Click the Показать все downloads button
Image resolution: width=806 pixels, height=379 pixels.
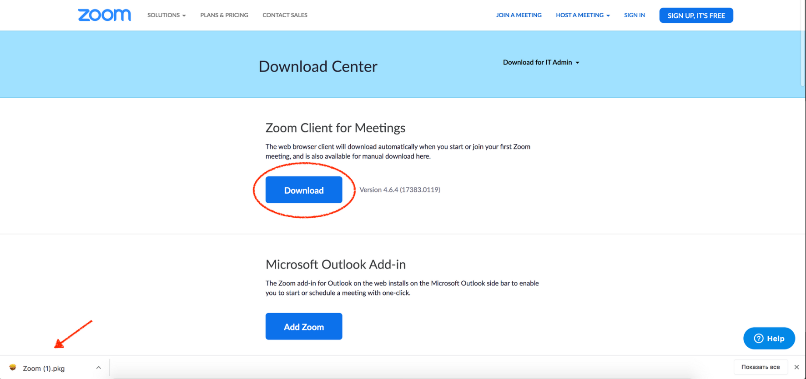click(x=761, y=367)
